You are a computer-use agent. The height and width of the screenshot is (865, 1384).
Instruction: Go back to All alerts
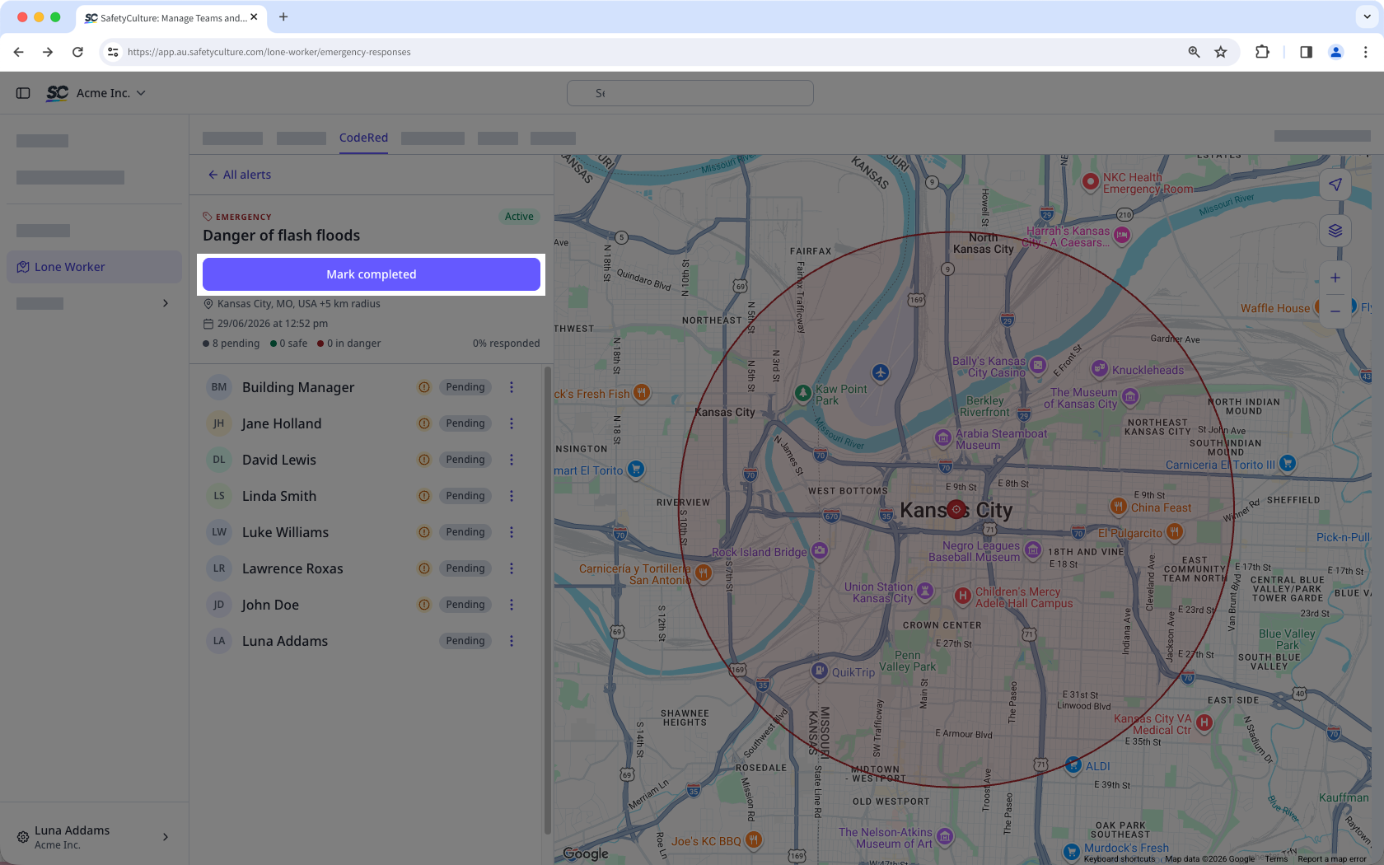pyautogui.click(x=240, y=175)
